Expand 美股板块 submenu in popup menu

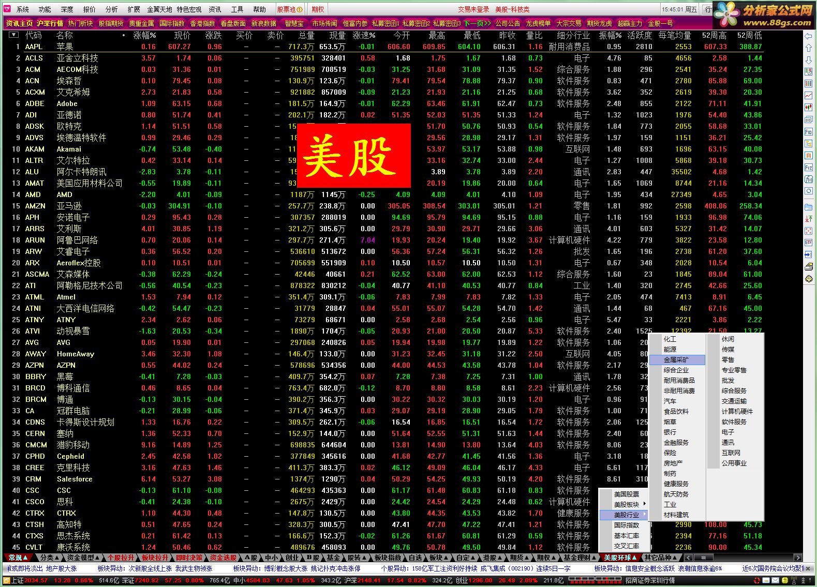point(627,504)
